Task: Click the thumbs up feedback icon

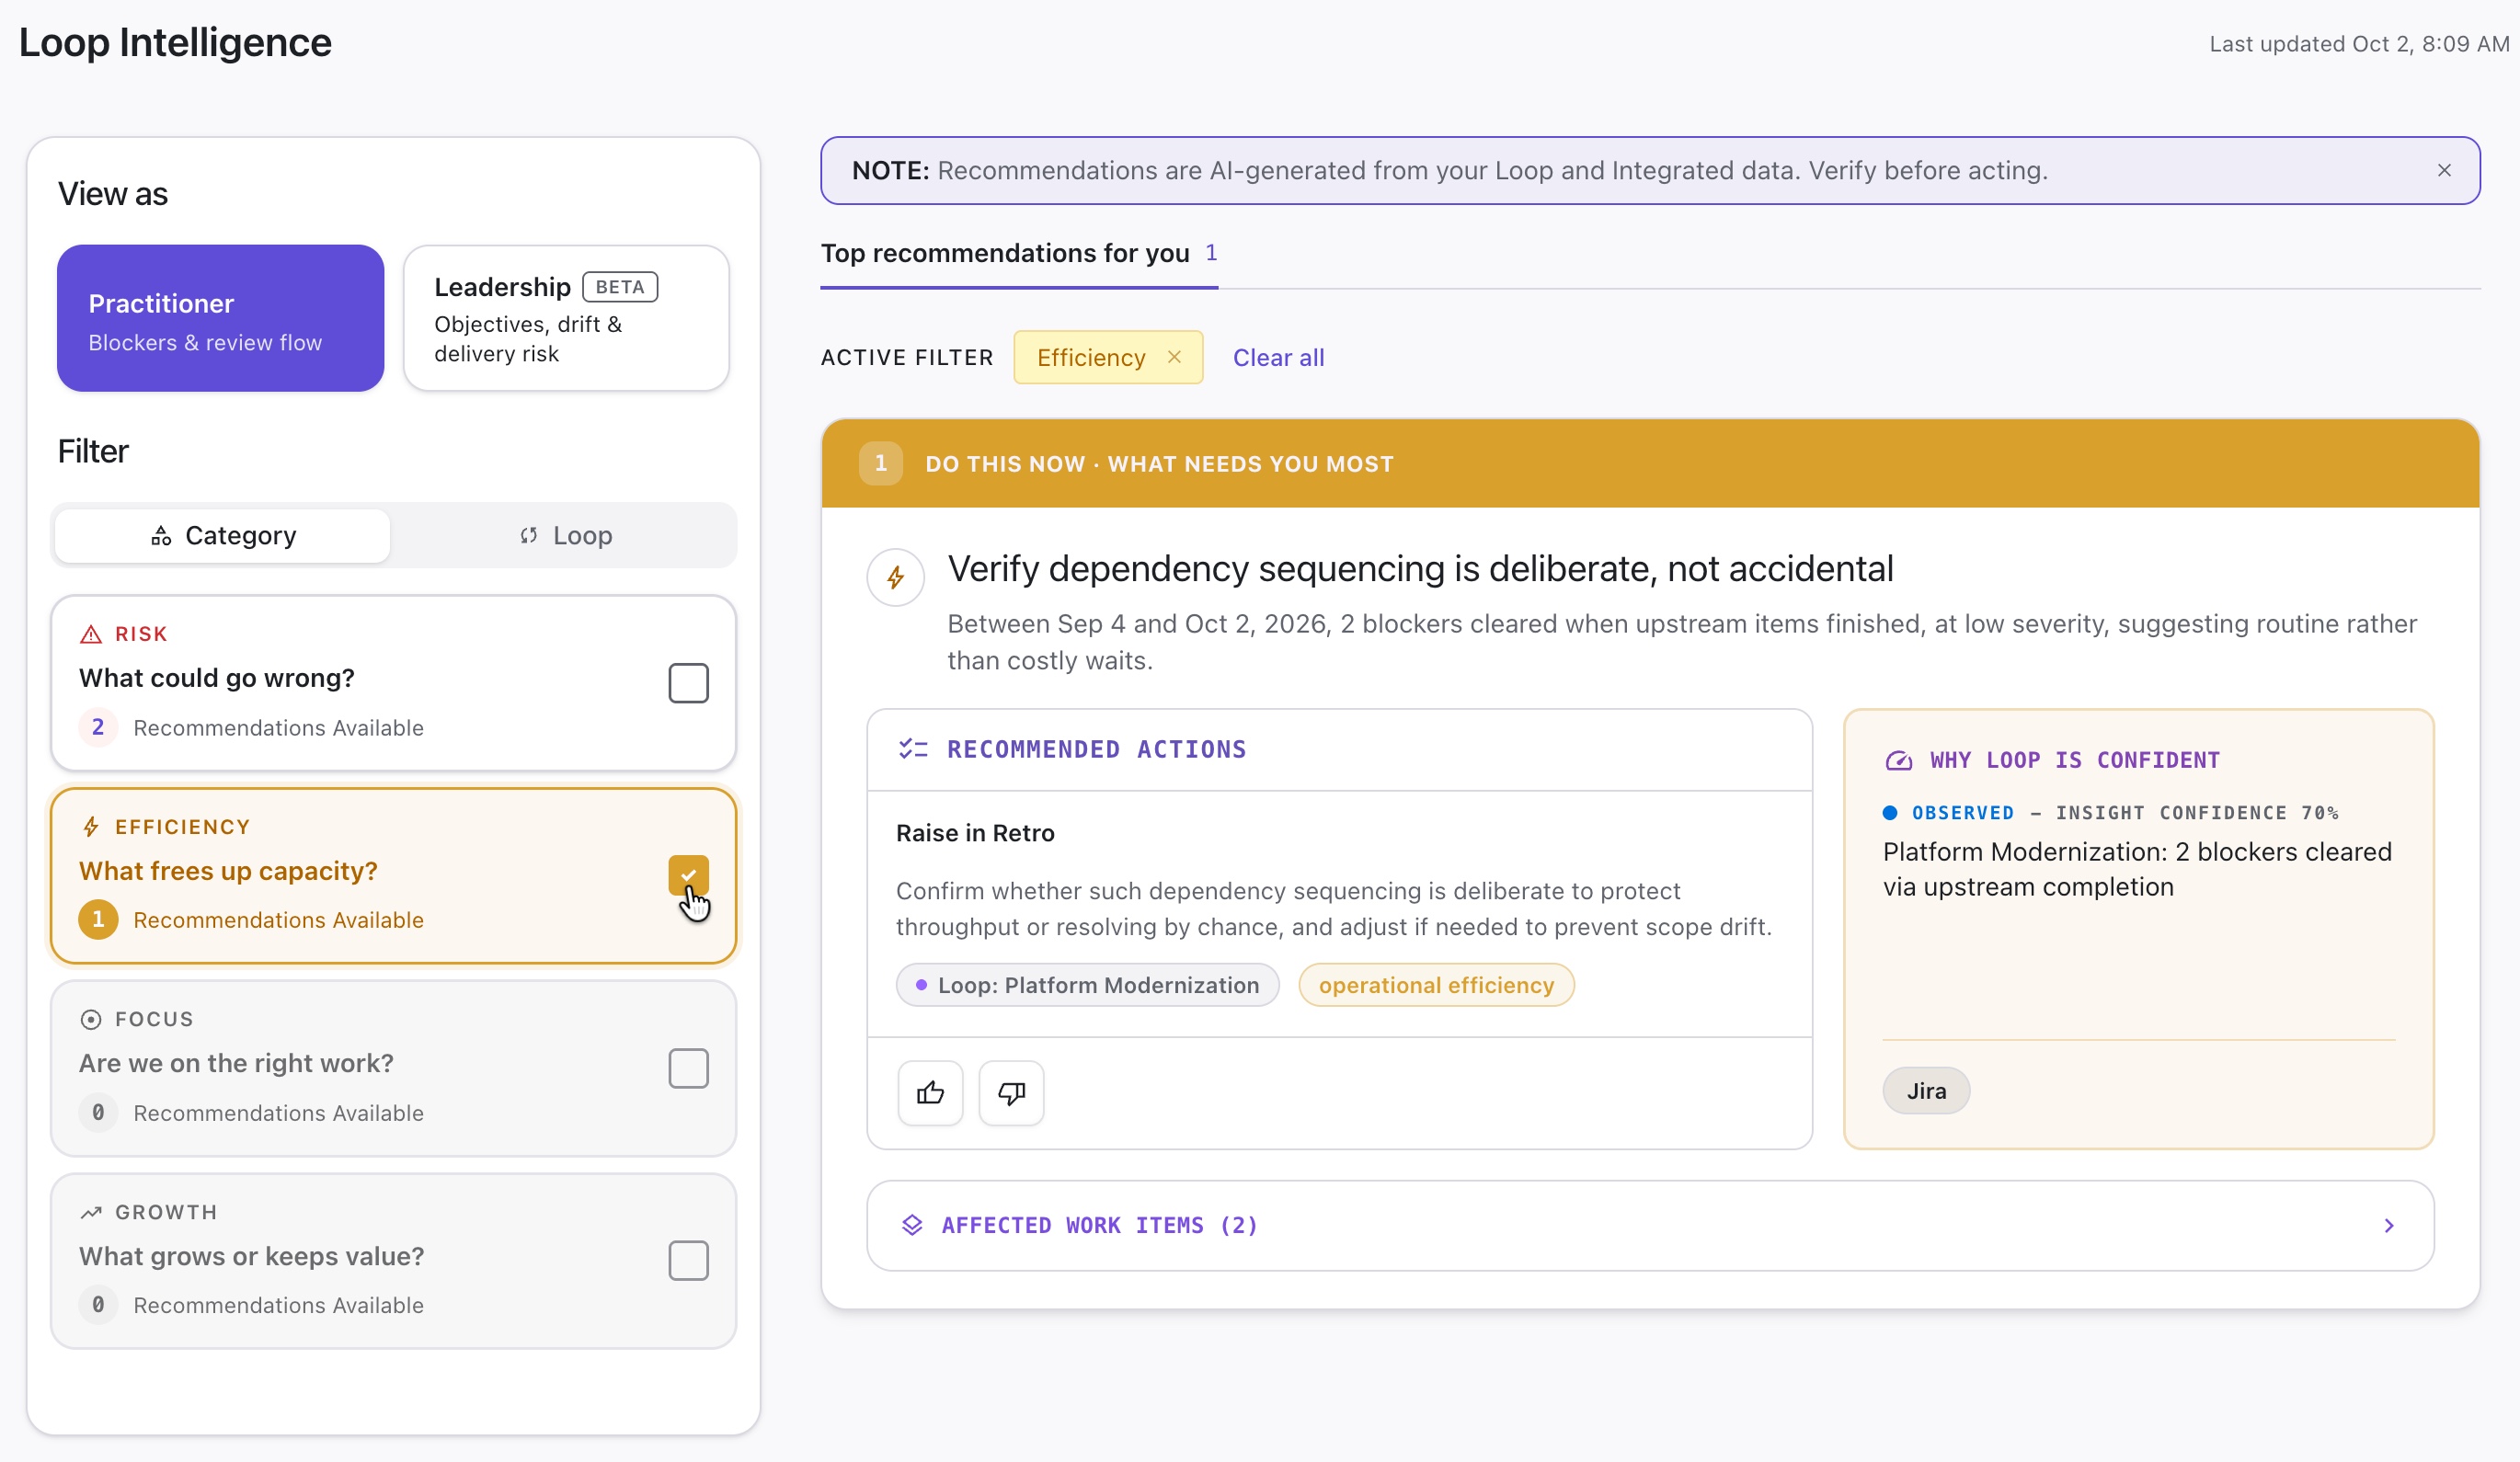Action: coord(930,1093)
